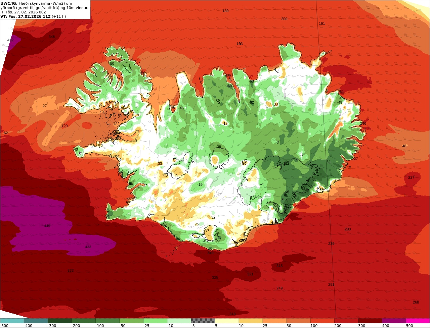Click the map value -19 in southern highlands
This screenshot has height=328, width=430.
click(200, 184)
